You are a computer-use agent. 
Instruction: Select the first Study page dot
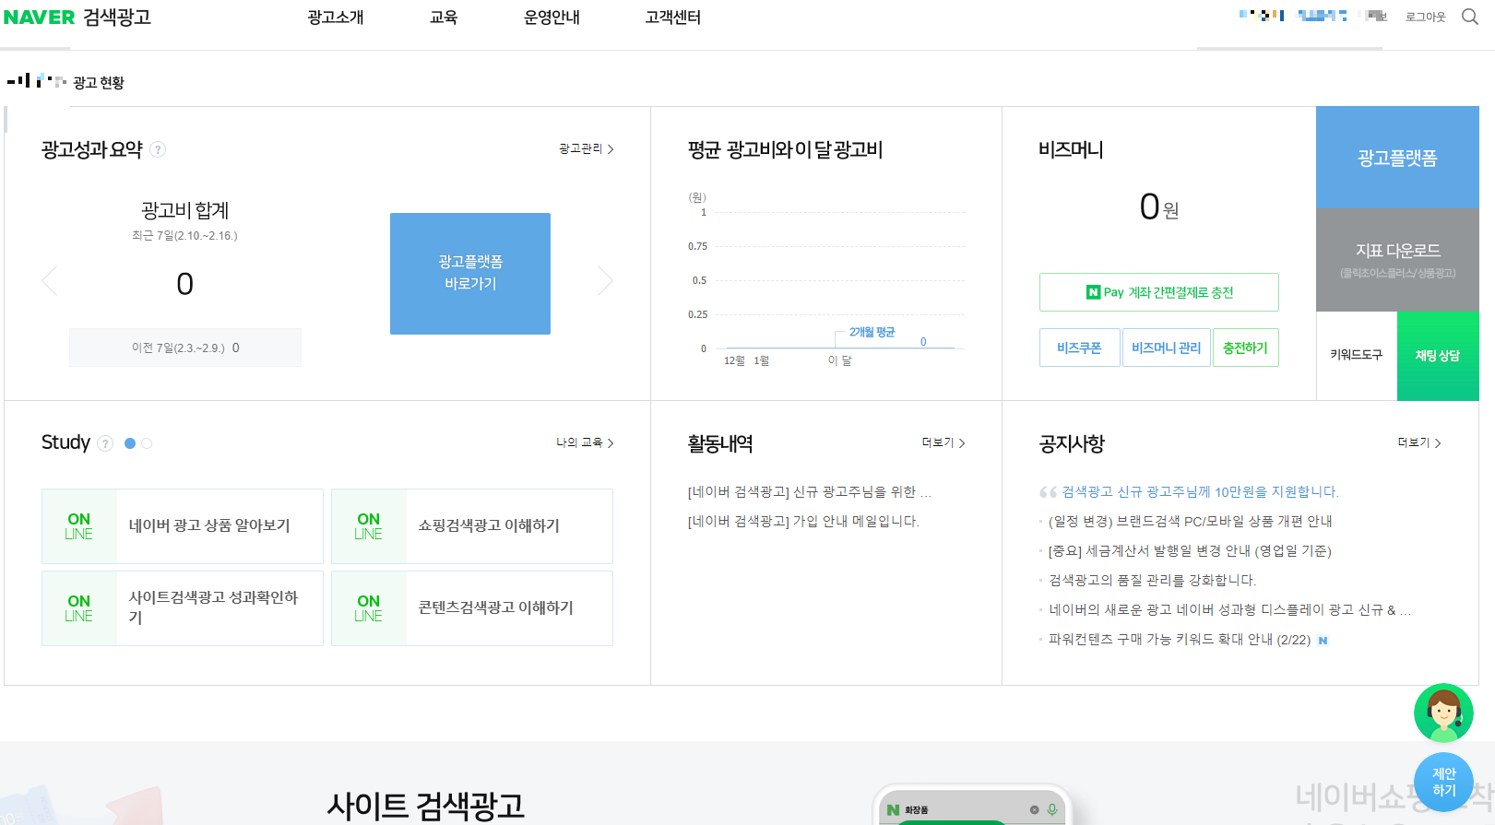(130, 443)
